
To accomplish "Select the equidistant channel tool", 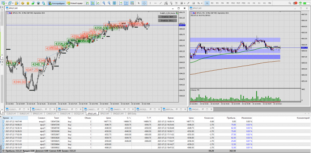I will coord(166,3).
